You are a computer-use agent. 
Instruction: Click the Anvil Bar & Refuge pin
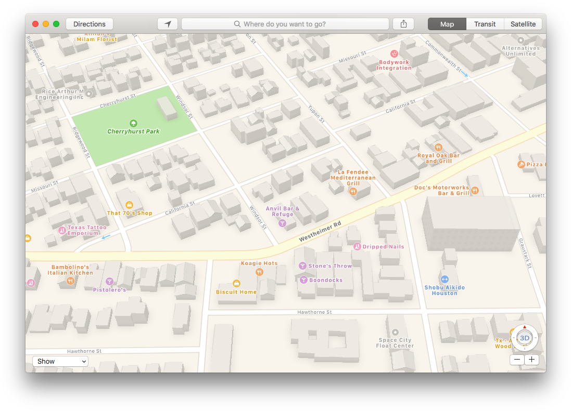[282, 223]
